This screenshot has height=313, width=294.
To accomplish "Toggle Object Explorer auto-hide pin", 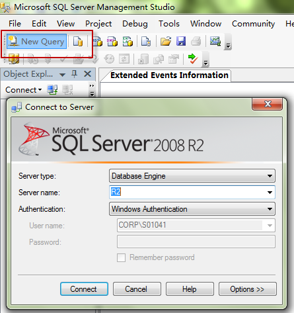I will click(x=75, y=74).
